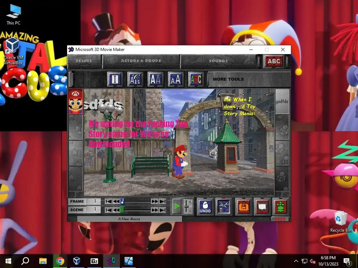Open the scissors cut and paste tools

[224, 207]
